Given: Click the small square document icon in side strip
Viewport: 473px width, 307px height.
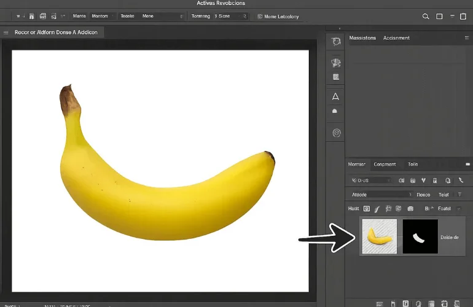Looking at the screenshot, I should (336, 77).
